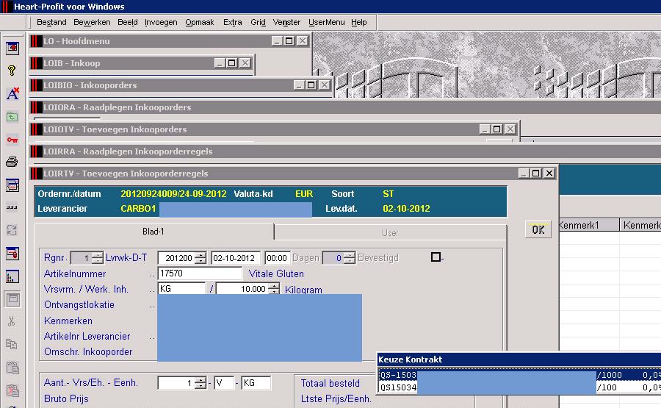Click the letter A with red X icon
The height and width of the screenshot is (408, 661).
pos(12,93)
